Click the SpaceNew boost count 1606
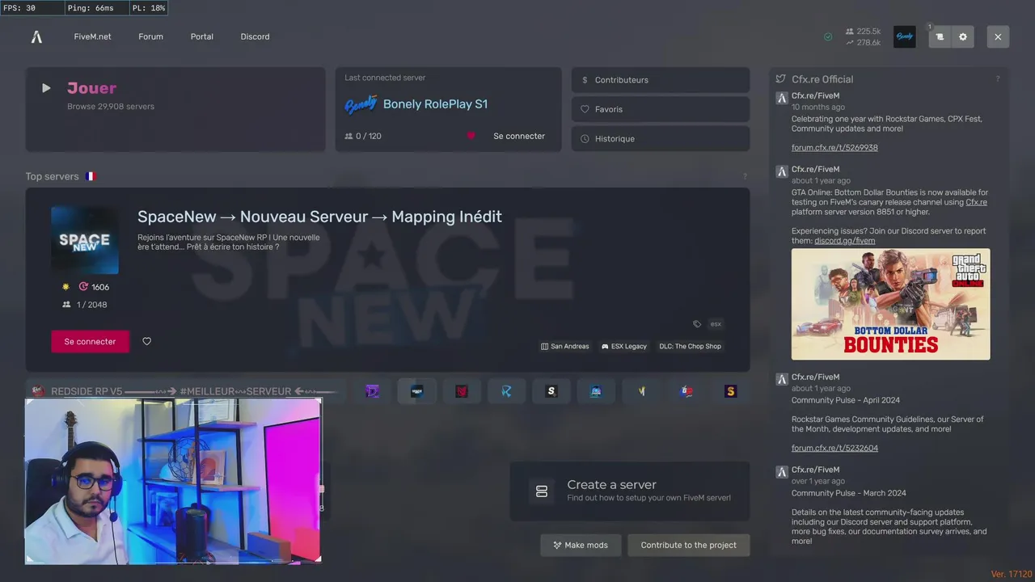The height and width of the screenshot is (582, 1035). pyautogui.click(x=95, y=287)
